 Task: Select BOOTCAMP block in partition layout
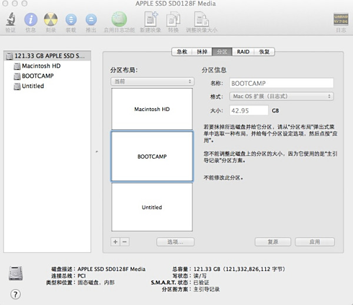[x=152, y=156]
